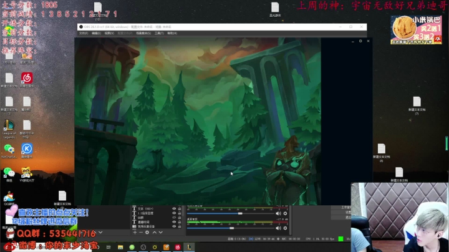This screenshot has width=449, height=252.
Task: Select the 文本 (GDI+) source row
Action: point(157,209)
